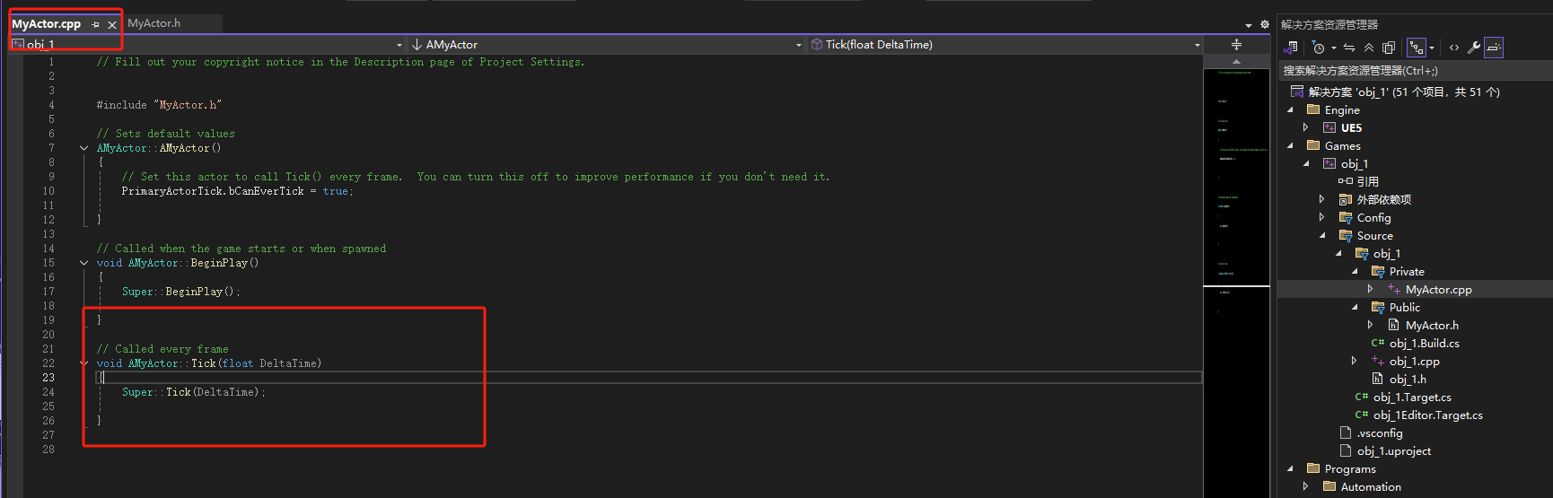Expand the 外部依赖项 node arrow
Viewport: 1553px width, 498px height.
(1321, 199)
